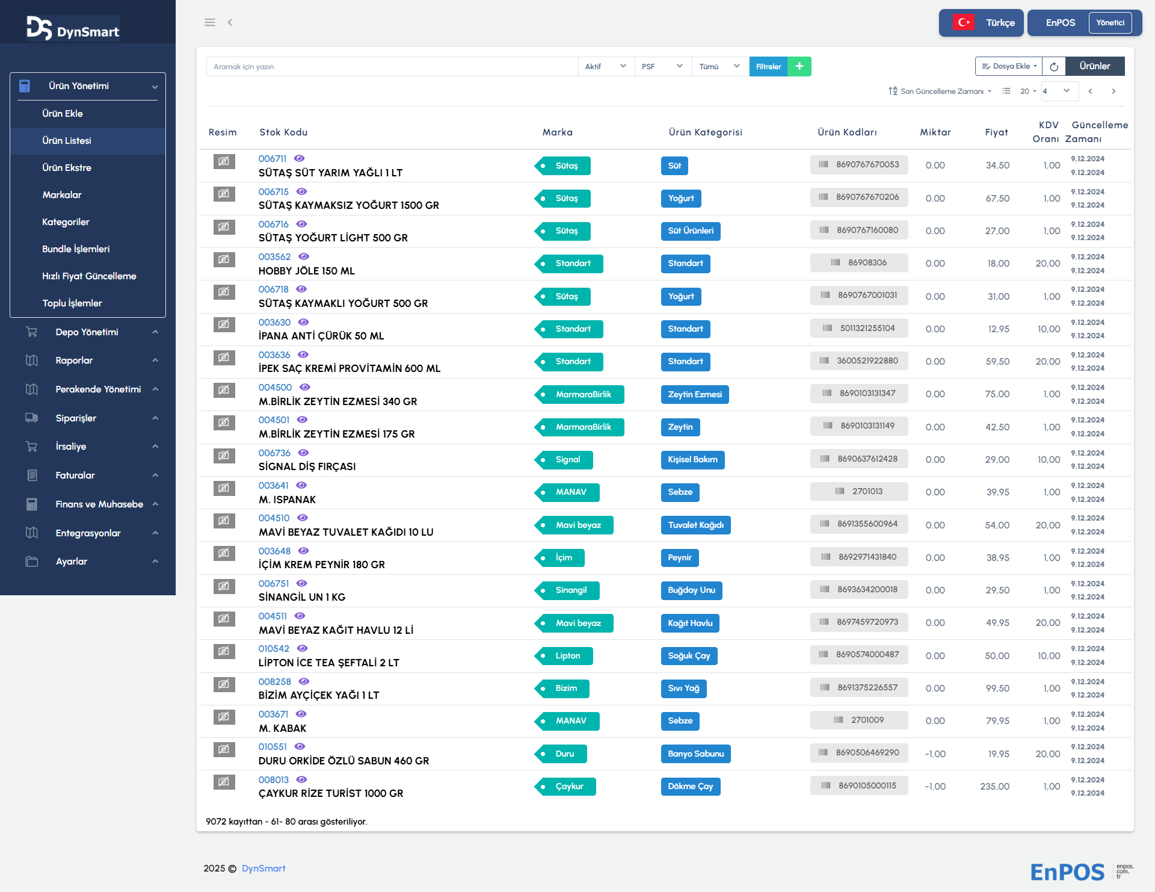1155x892 pixels.
Task: Click the product search input field
Action: pyautogui.click(x=391, y=66)
